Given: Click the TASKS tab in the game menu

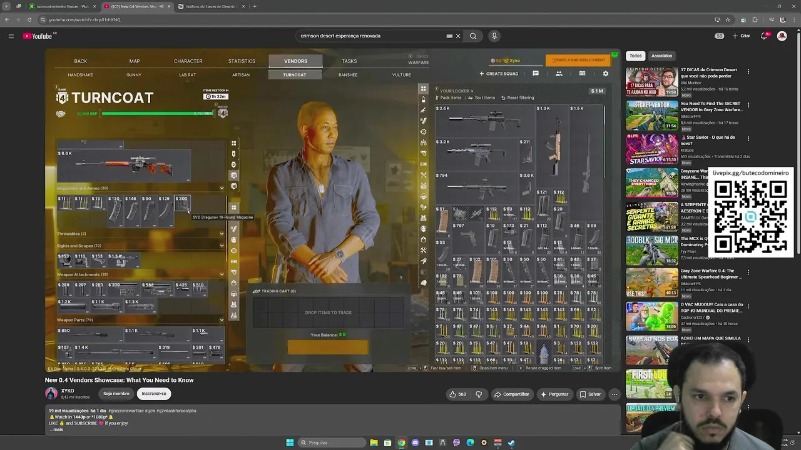Looking at the screenshot, I should tap(349, 61).
